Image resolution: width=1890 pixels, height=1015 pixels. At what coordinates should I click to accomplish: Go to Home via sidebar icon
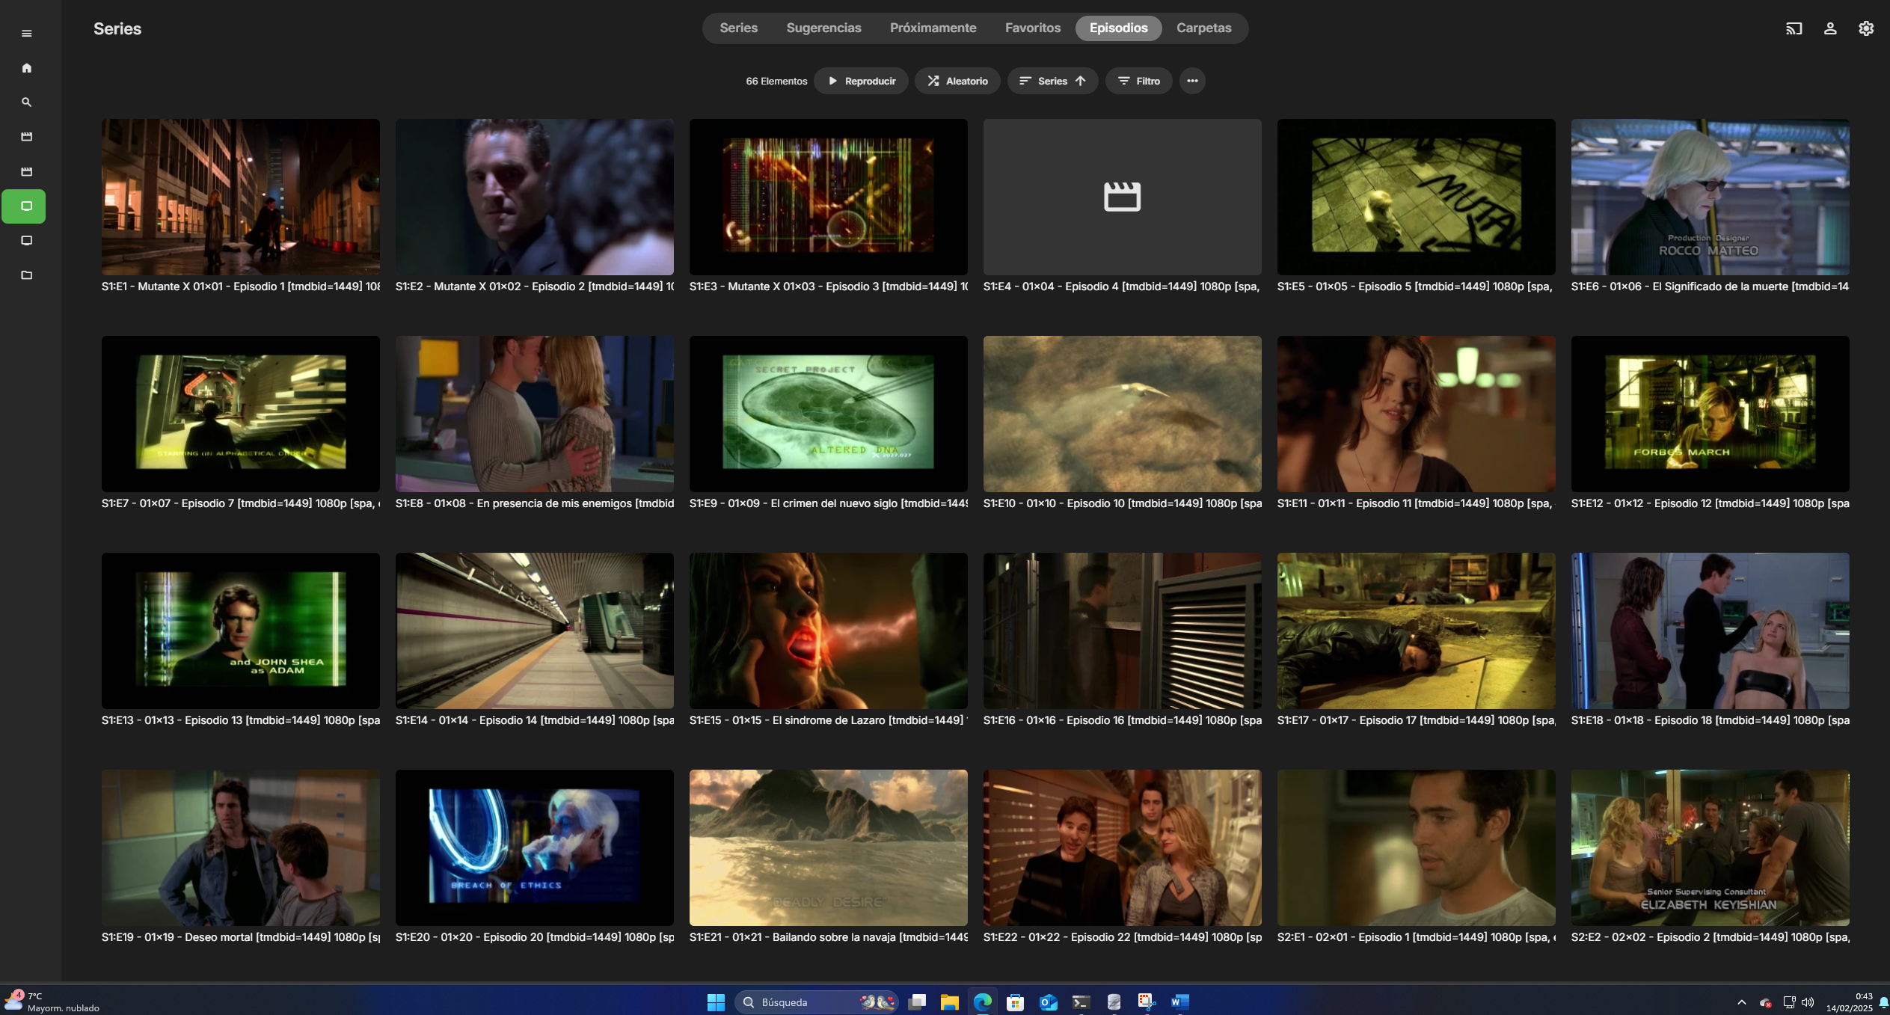[x=27, y=68]
